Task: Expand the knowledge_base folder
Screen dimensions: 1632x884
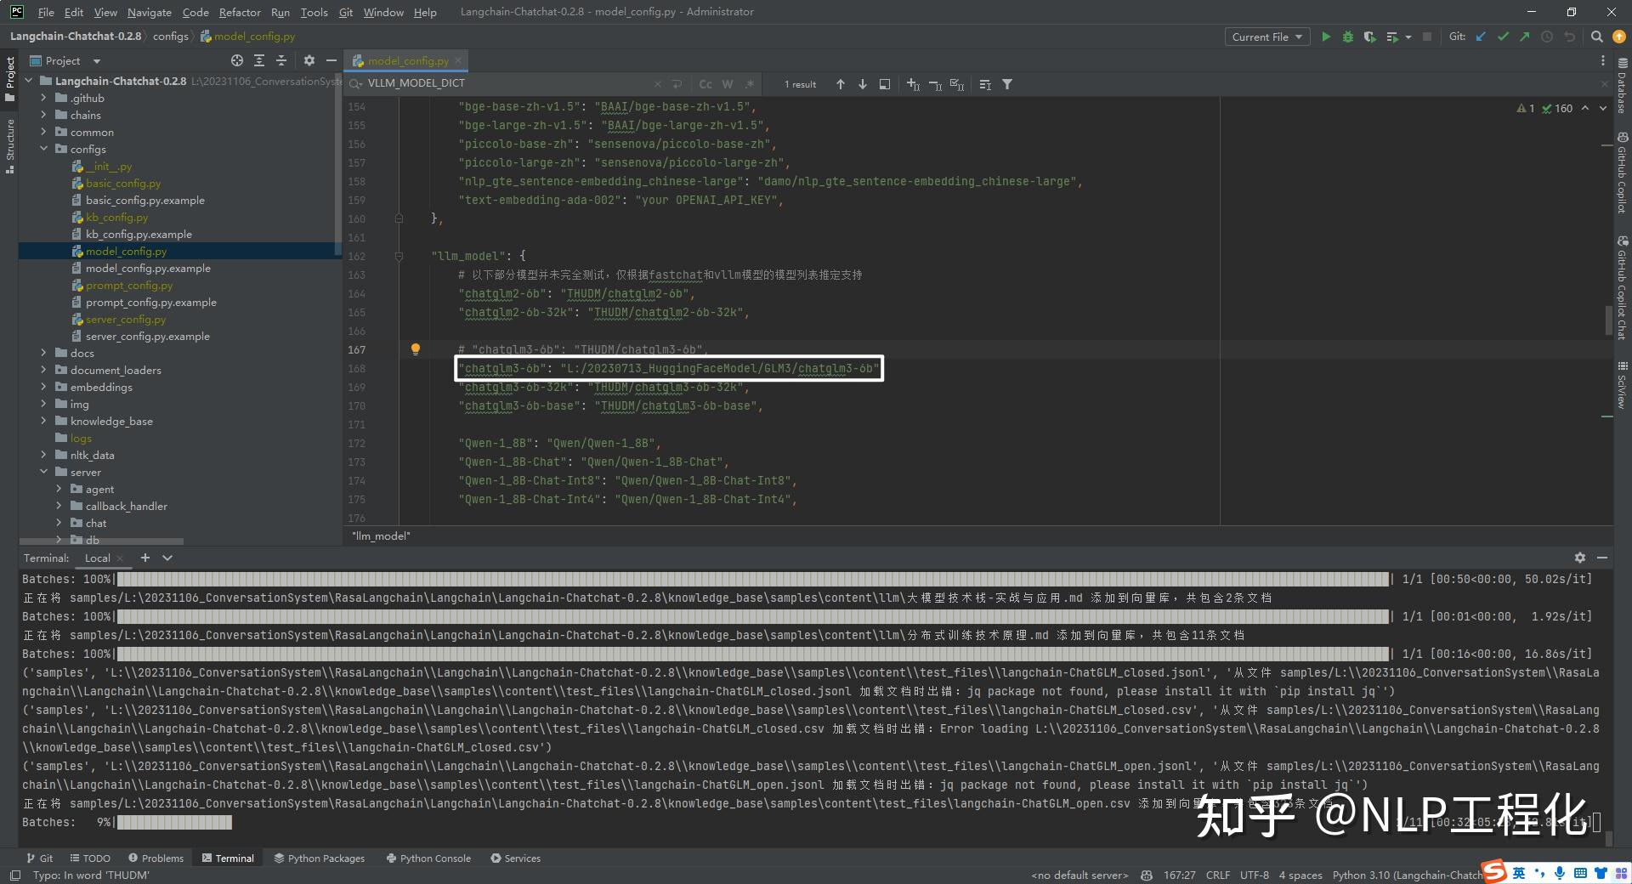Action: pos(43,421)
